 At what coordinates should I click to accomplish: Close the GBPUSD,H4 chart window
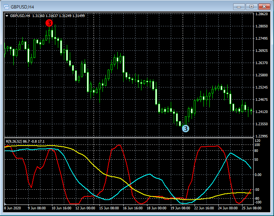264,7
